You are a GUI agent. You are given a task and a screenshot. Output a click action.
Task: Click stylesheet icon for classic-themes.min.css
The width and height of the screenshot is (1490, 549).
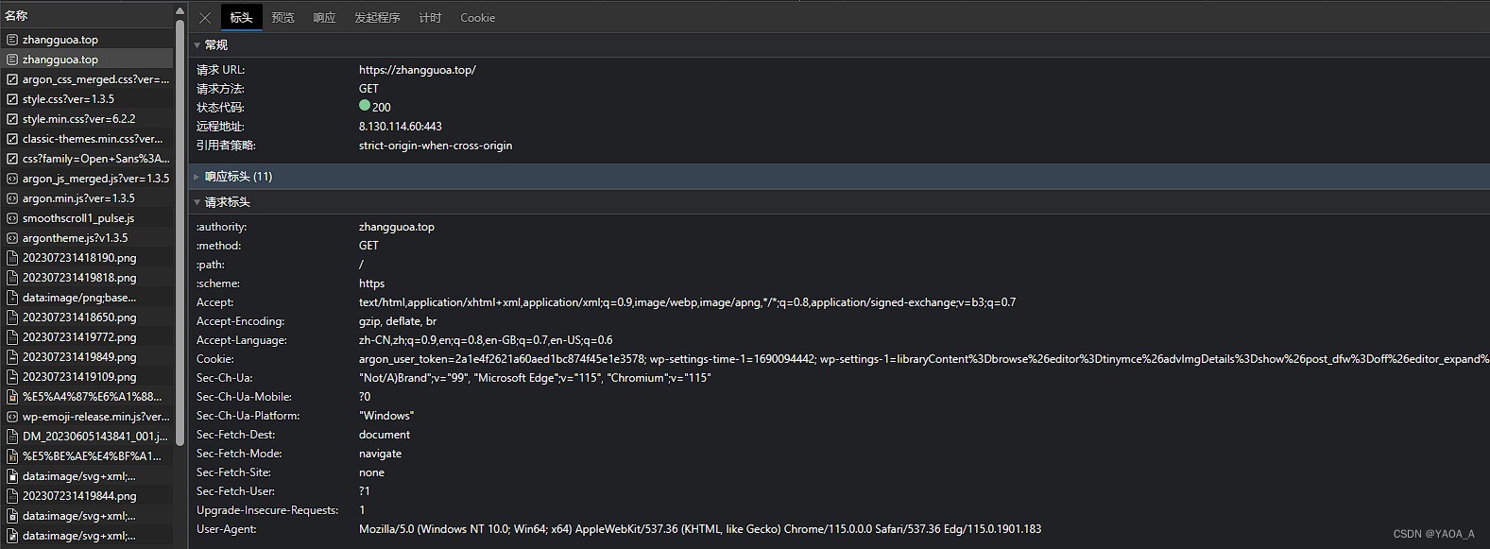pos(12,139)
